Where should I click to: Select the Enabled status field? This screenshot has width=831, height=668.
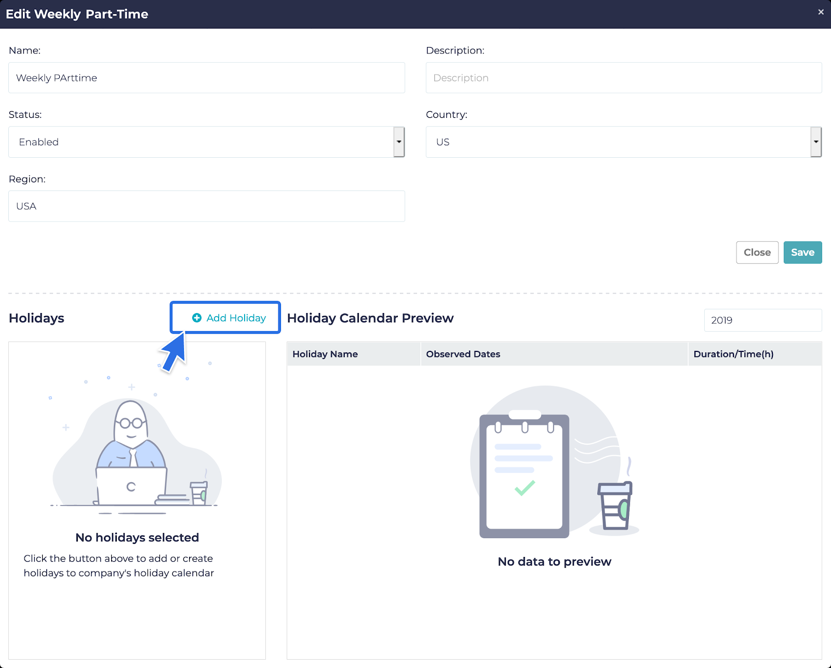pyautogui.click(x=200, y=142)
